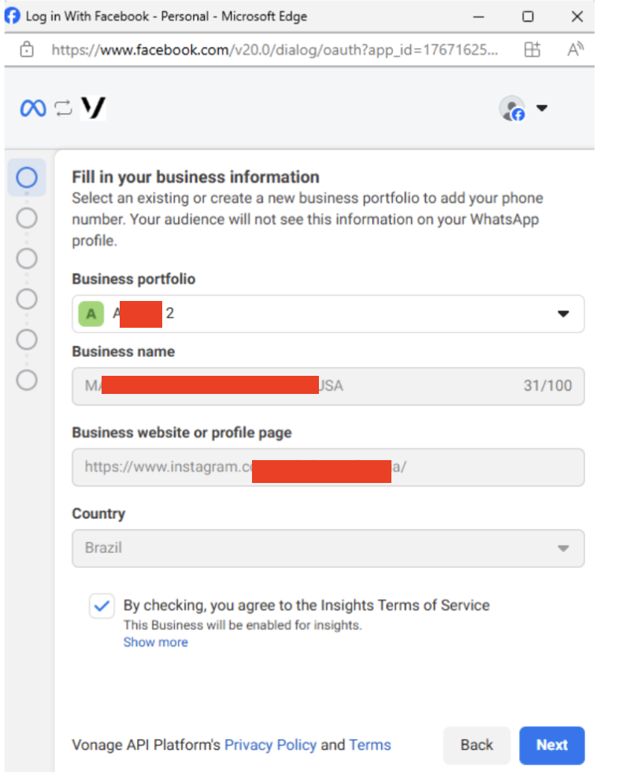Click the Business name input field
The image size is (630, 780).
[x=328, y=387]
